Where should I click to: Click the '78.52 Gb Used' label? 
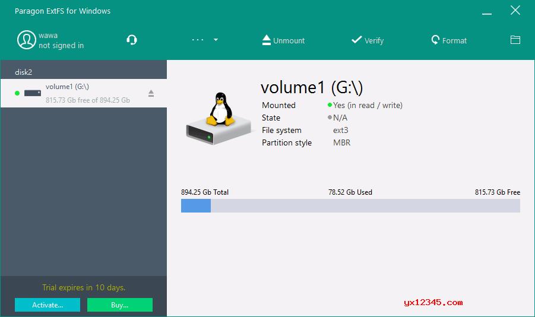[350, 192]
